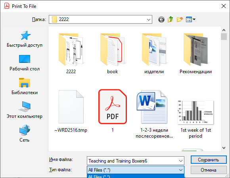Choose All Files (*.*) from the open list
The height and width of the screenshot is (178, 230).
pos(136,176)
